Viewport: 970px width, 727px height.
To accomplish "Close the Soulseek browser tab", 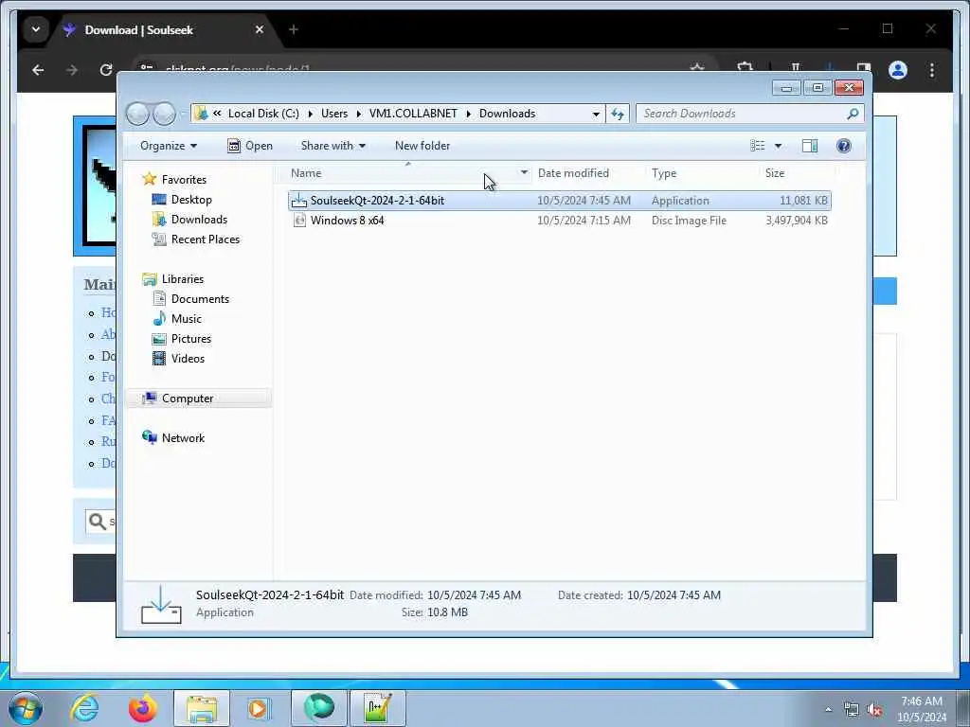I will tap(260, 29).
